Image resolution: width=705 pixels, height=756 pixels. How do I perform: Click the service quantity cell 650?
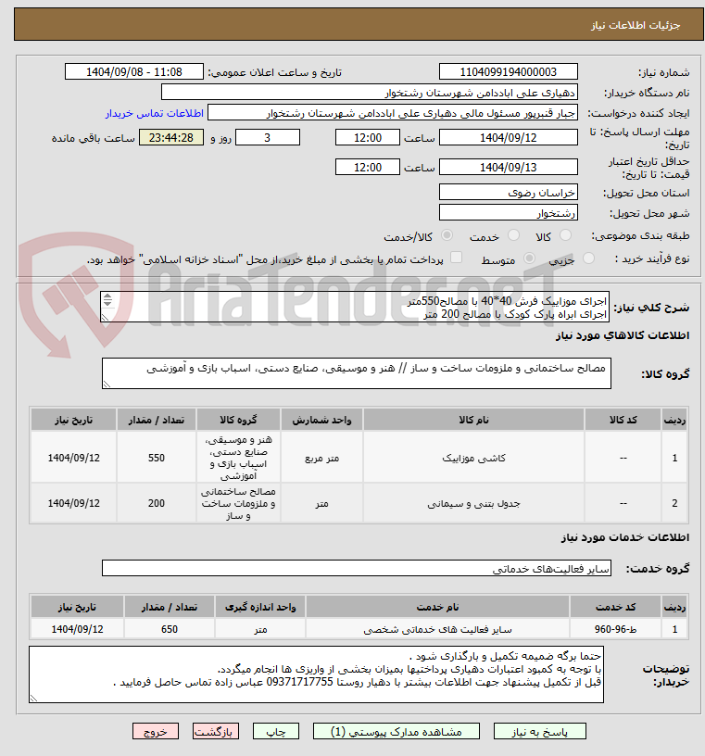pyautogui.click(x=170, y=630)
